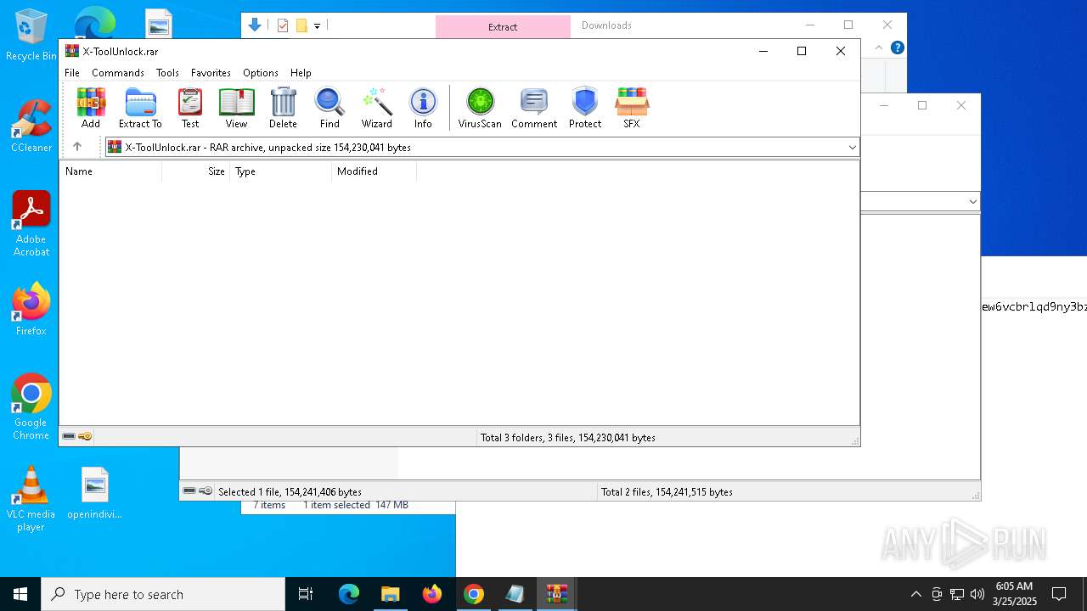Click the Explorer properties checkmark icon

coord(283,25)
